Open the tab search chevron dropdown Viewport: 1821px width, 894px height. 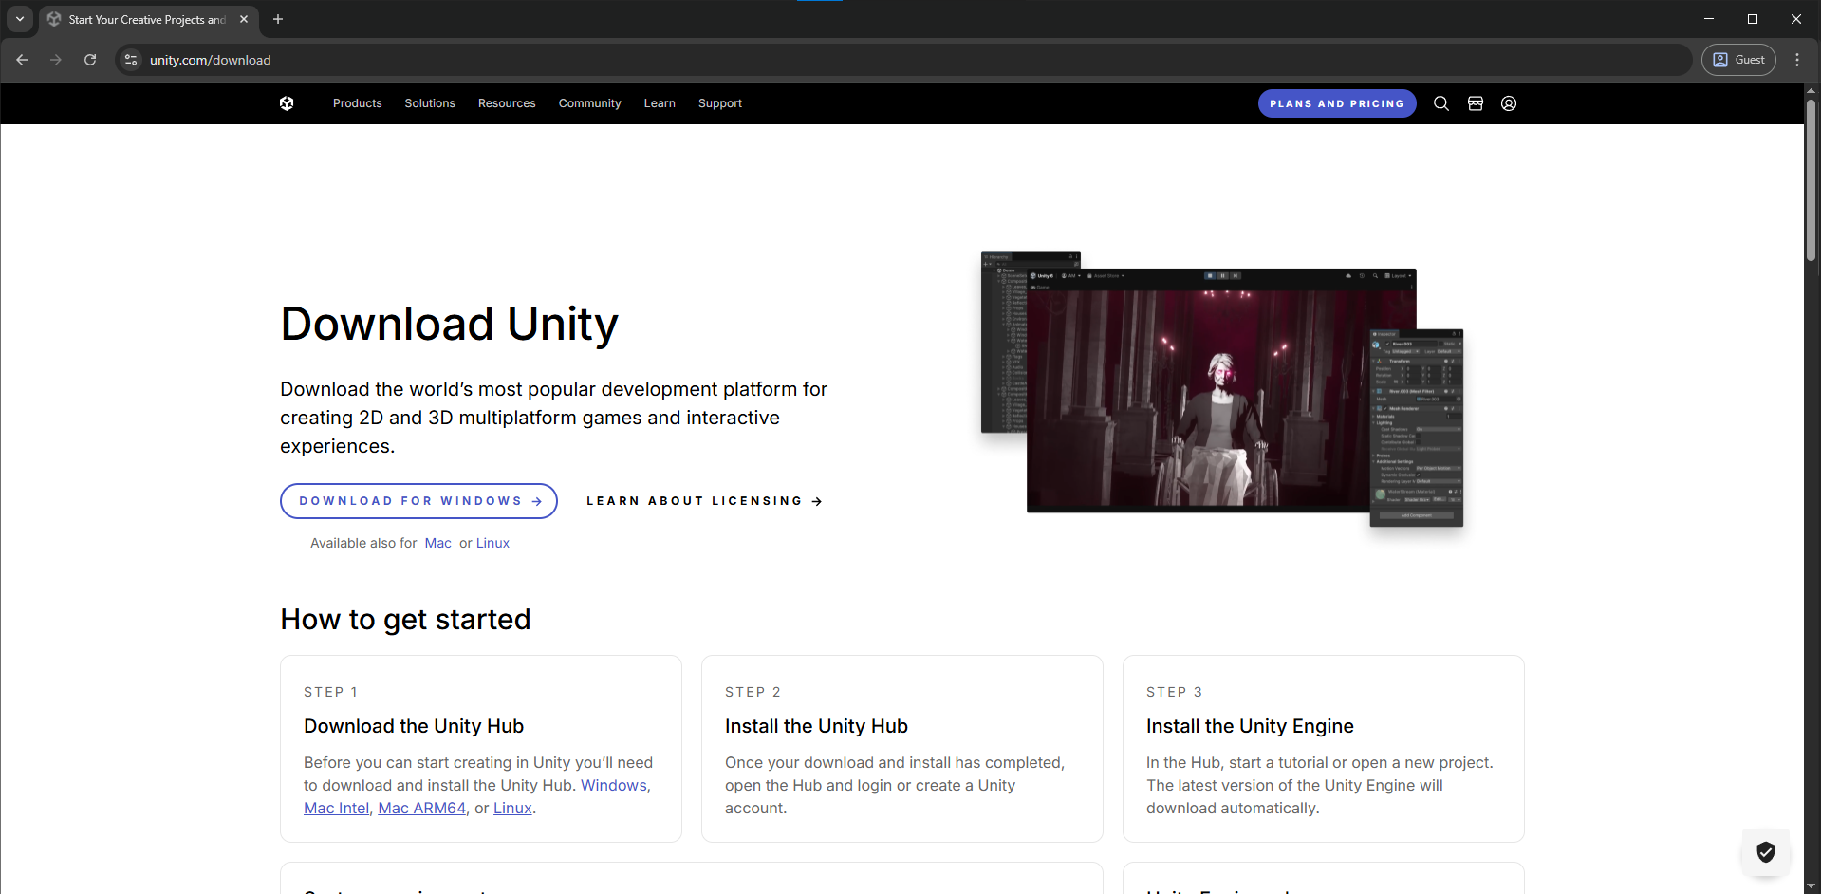tap(19, 19)
